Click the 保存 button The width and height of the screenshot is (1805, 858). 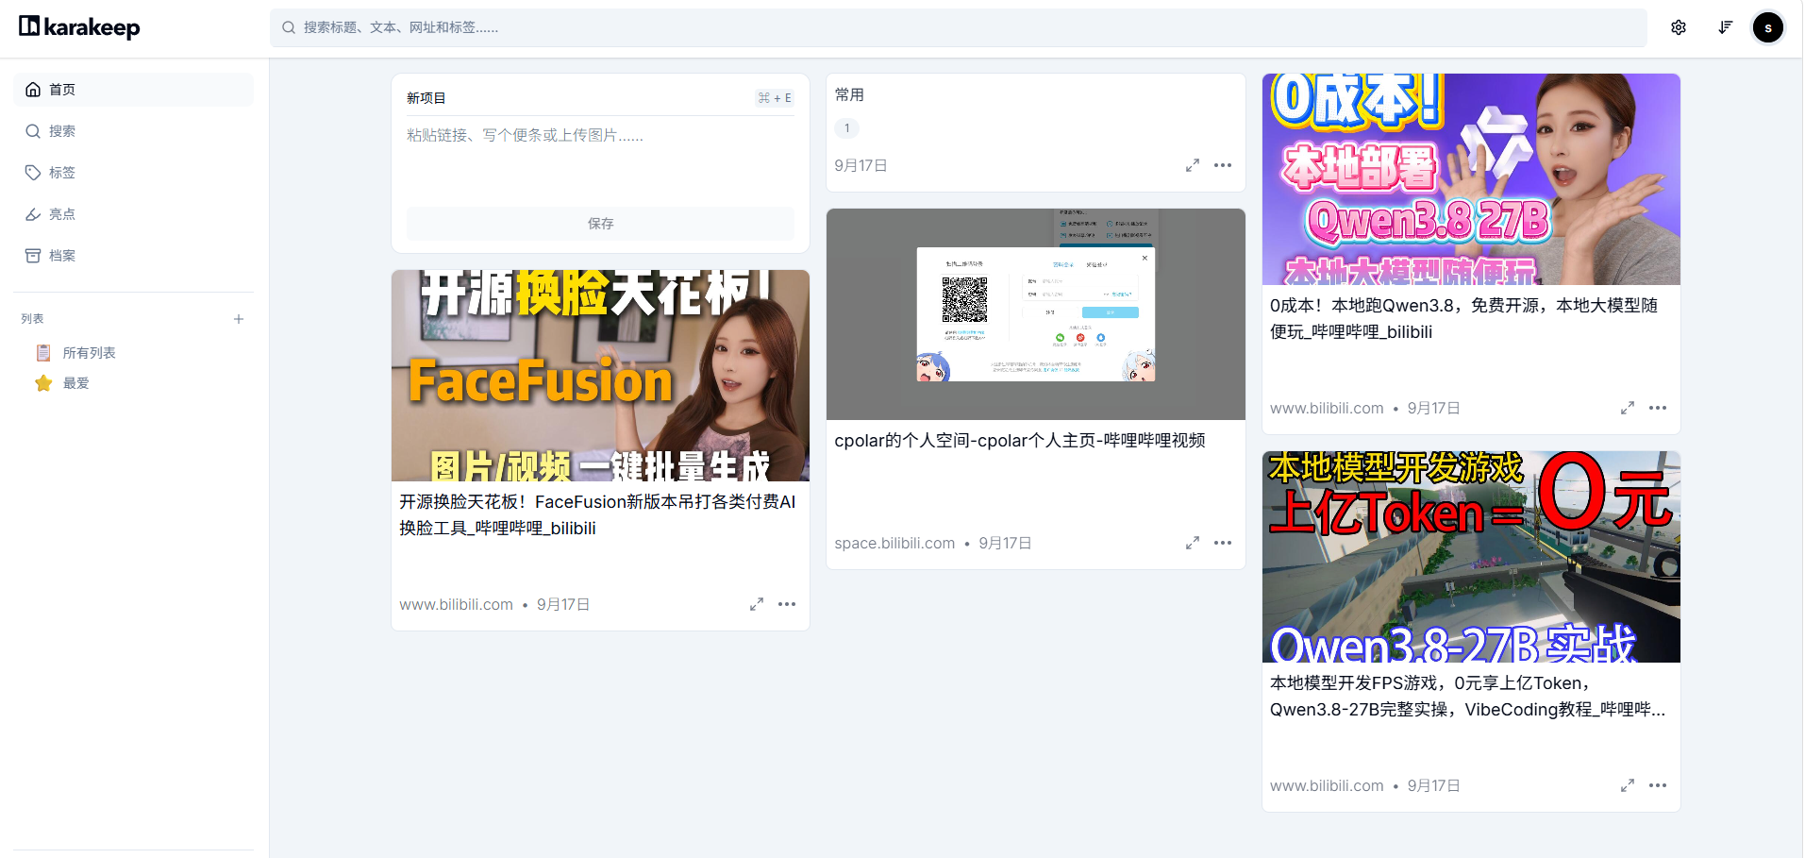600,224
